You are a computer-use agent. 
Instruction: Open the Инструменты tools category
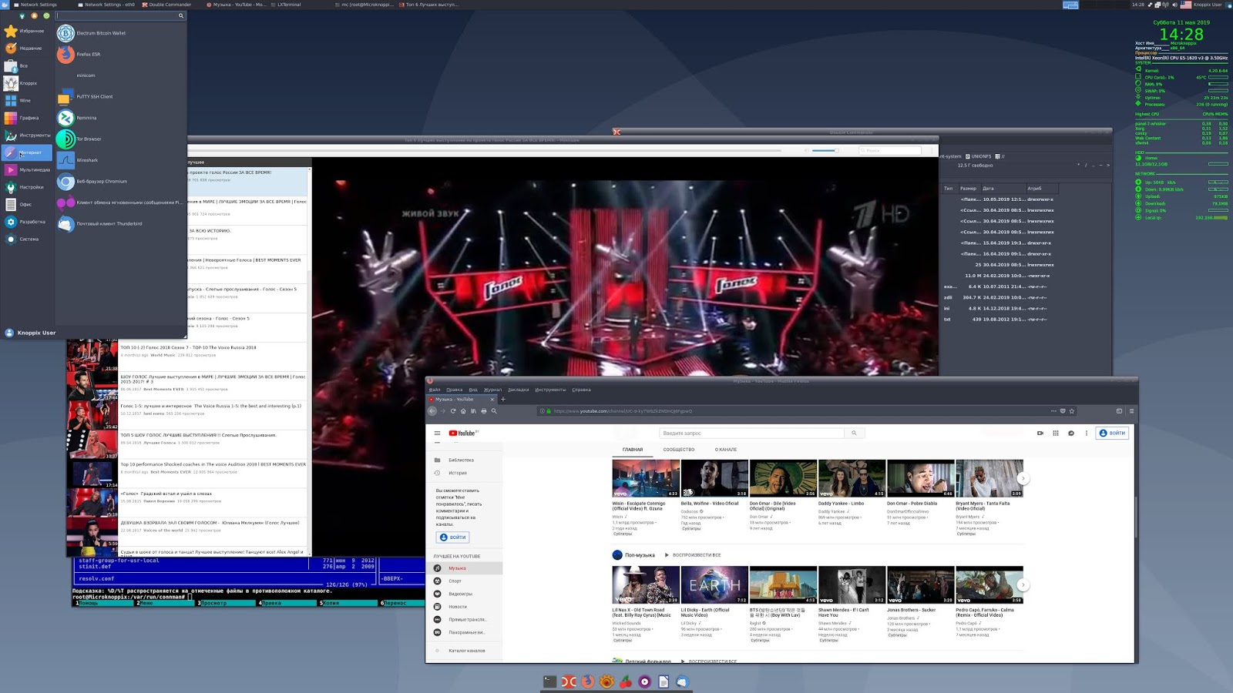[x=27, y=136]
